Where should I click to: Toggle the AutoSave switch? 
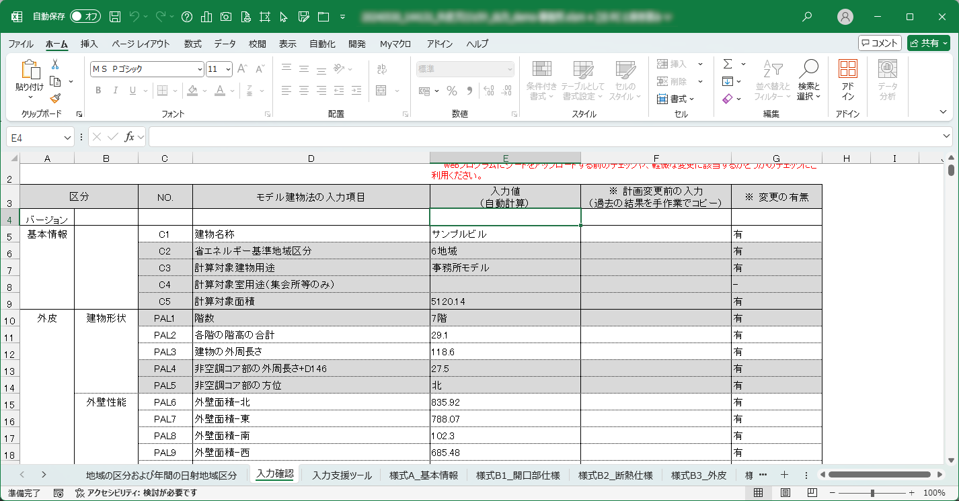point(85,16)
